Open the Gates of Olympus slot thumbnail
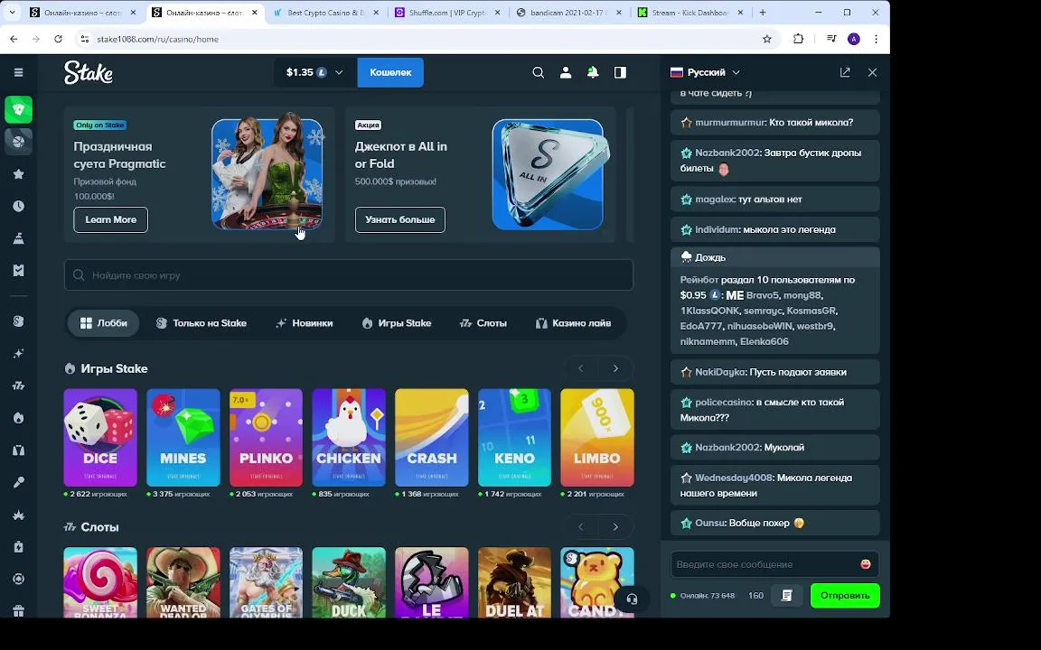 click(x=266, y=582)
